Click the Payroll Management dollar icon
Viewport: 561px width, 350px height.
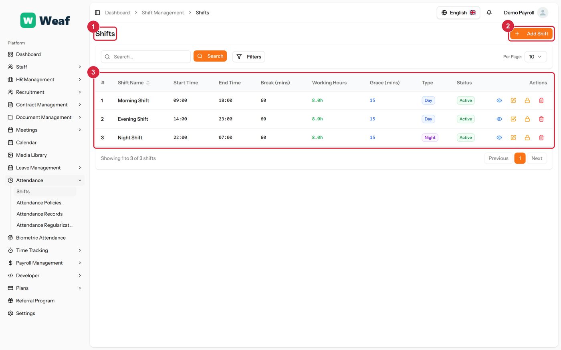pyautogui.click(x=10, y=263)
